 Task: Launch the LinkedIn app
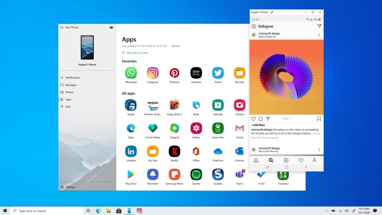tap(131, 151)
